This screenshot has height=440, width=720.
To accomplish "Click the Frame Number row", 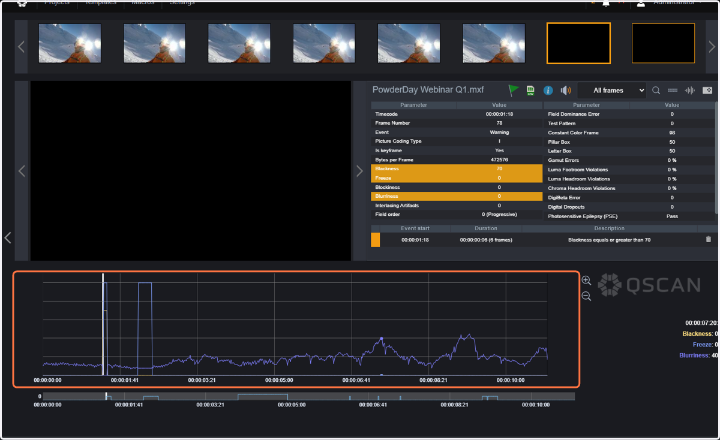I will 457,123.
